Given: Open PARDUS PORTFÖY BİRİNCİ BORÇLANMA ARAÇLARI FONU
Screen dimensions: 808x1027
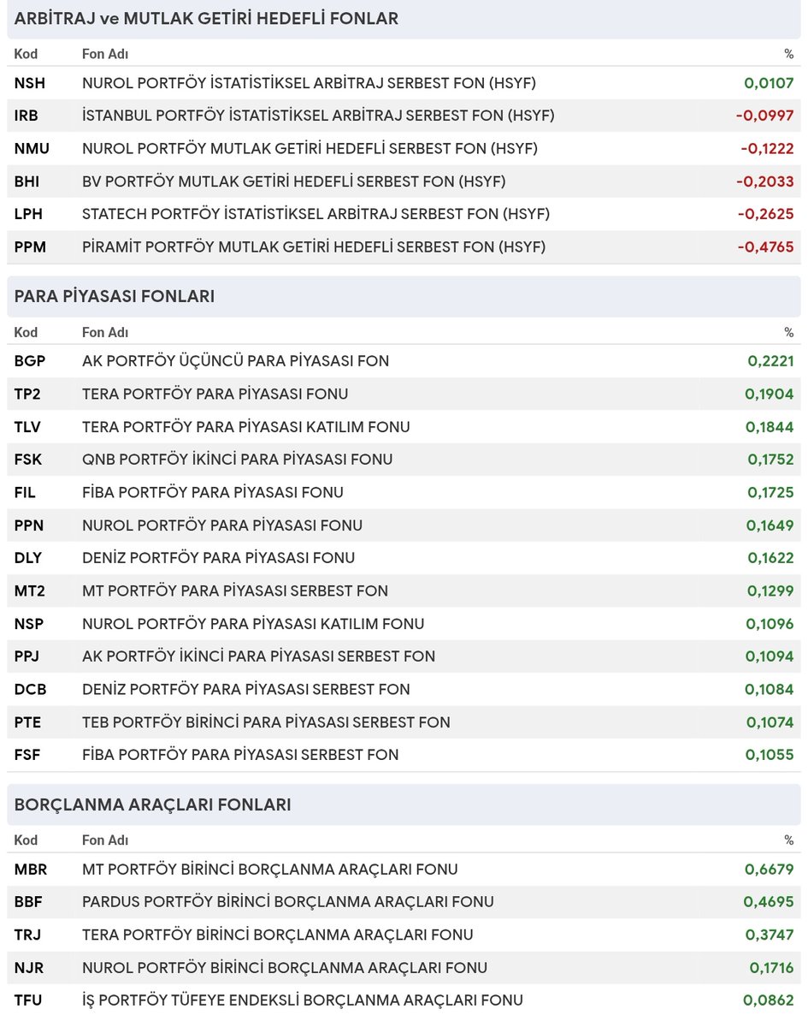Looking at the screenshot, I should coord(288,902).
